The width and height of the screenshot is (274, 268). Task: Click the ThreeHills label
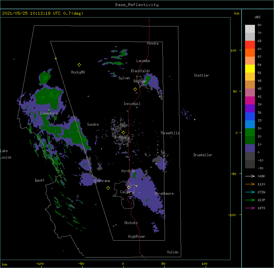(170, 133)
